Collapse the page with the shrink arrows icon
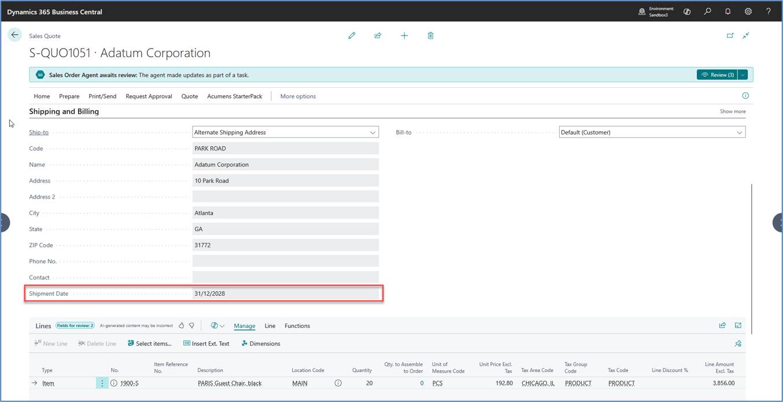 click(x=746, y=36)
